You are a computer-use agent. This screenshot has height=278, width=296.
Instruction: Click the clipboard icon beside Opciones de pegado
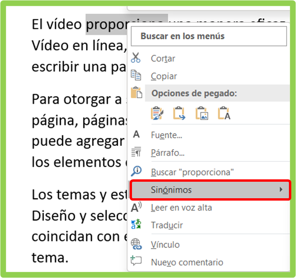[x=137, y=93]
